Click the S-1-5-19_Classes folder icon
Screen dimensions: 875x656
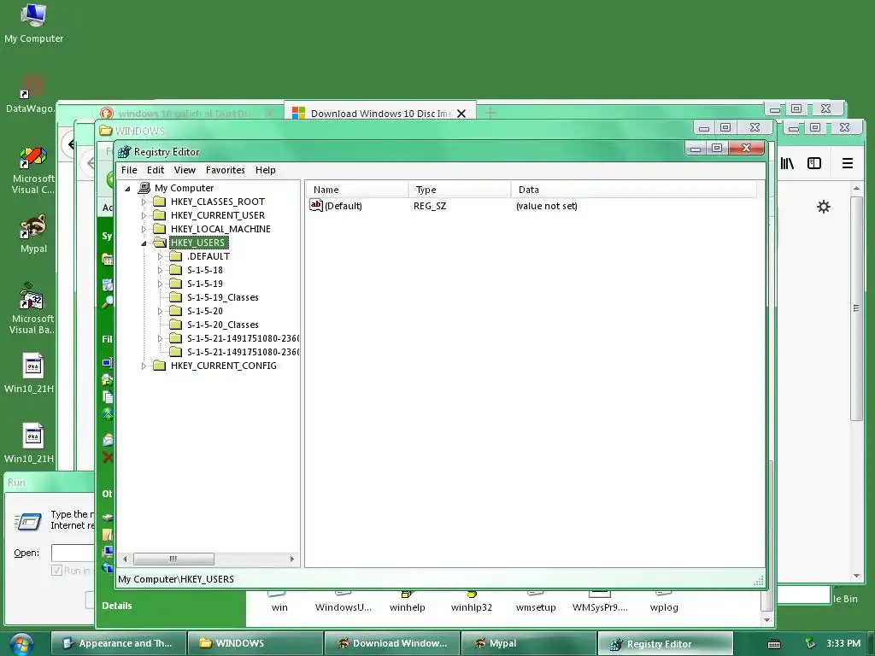176,296
